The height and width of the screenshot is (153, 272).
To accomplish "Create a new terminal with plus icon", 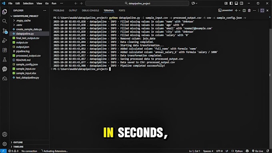I will (236, 10).
